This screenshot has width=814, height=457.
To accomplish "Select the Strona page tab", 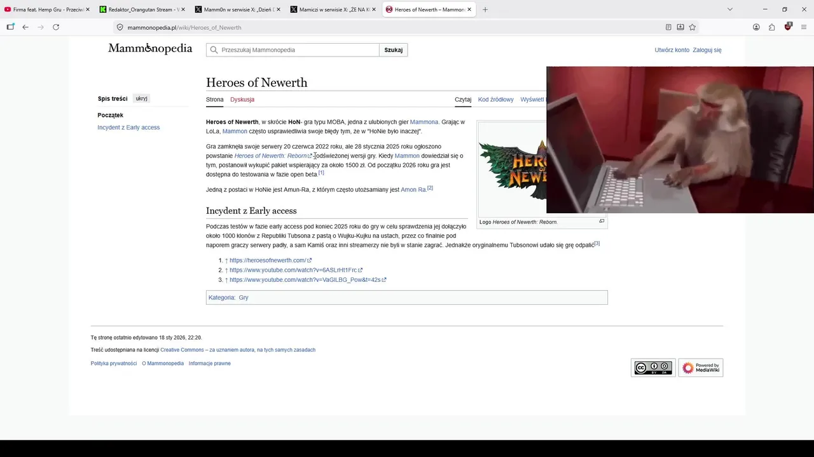I will click(215, 100).
